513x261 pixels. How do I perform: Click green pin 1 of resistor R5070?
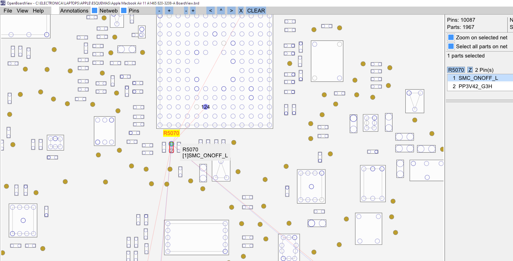pyautogui.click(x=171, y=144)
